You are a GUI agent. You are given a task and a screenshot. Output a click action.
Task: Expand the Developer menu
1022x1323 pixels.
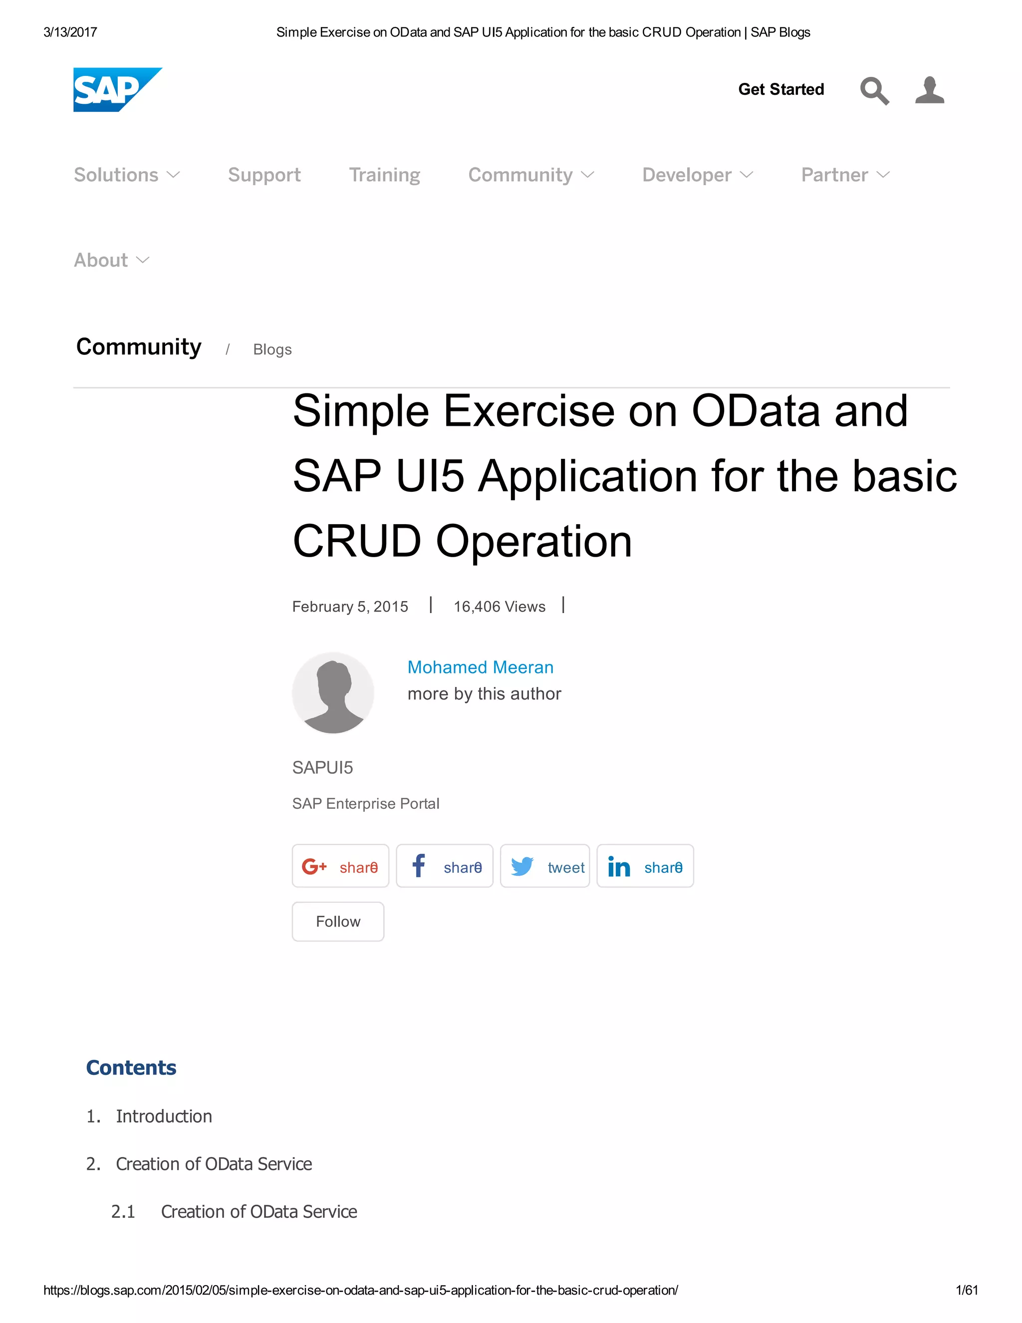point(698,175)
